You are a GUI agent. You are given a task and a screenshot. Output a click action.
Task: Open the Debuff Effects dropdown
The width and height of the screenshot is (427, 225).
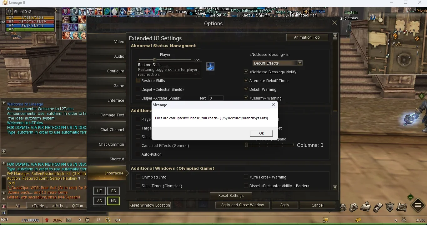click(278, 63)
